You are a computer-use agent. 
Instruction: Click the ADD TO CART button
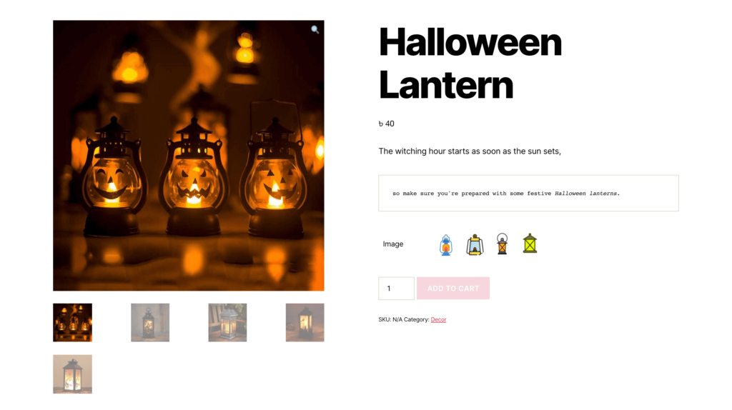[x=452, y=289]
